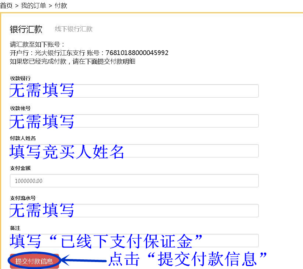Click the 收款帐号 field label

(x=20, y=108)
